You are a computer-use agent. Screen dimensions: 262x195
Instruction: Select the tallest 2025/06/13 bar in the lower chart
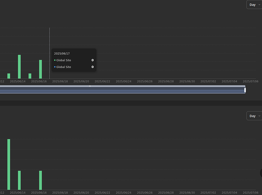[x=9, y=165]
